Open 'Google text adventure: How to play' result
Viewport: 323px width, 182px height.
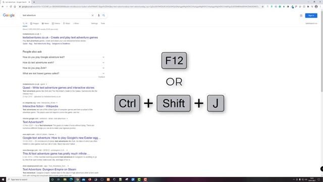62,138
